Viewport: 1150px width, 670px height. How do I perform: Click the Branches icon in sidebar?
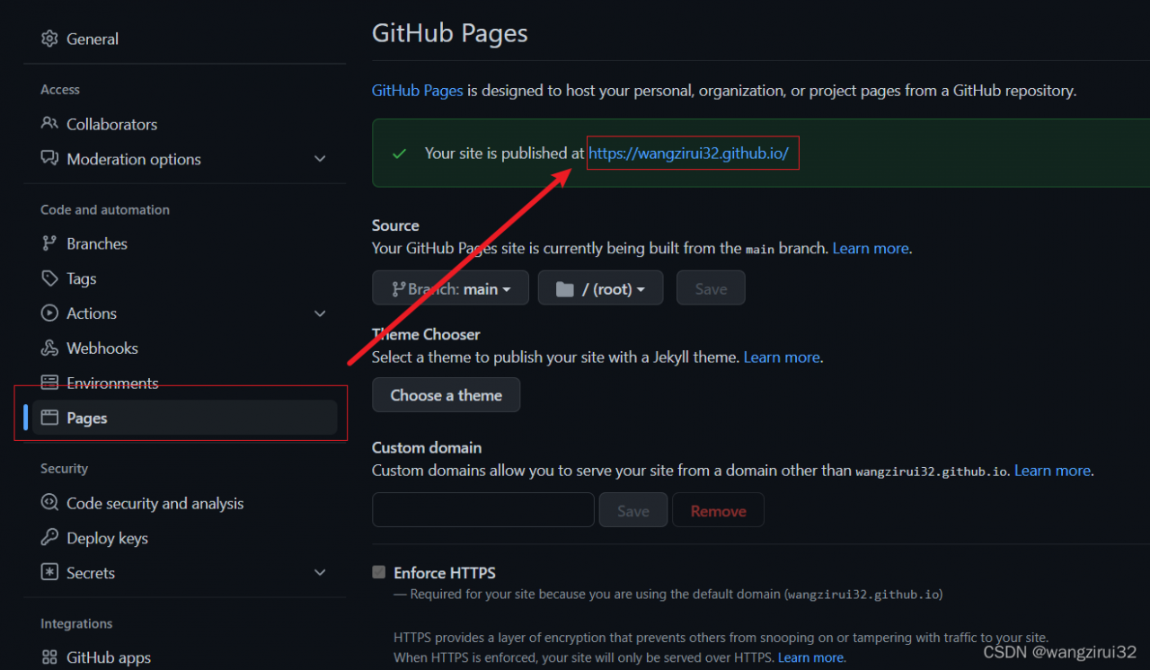[x=50, y=243]
